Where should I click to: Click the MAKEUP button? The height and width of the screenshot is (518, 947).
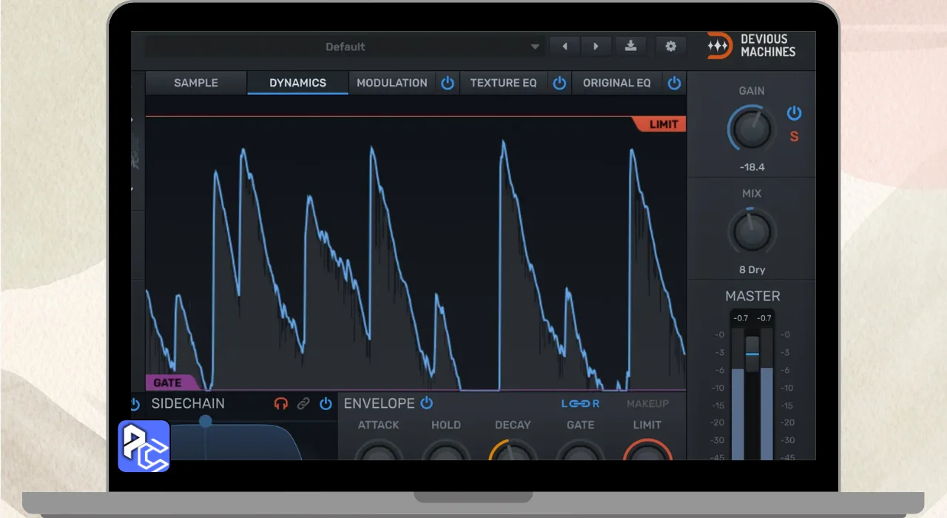(647, 404)
